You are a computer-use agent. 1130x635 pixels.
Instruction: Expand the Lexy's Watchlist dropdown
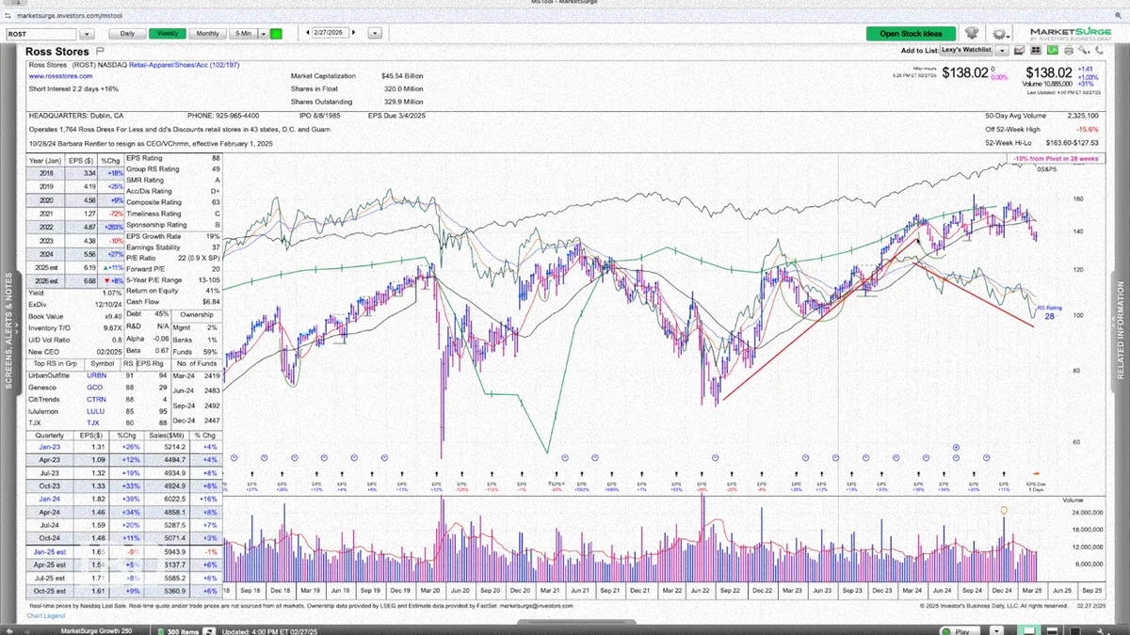1002,50
